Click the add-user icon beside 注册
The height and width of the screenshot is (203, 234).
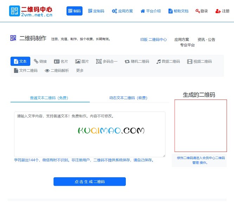[218, 11]
